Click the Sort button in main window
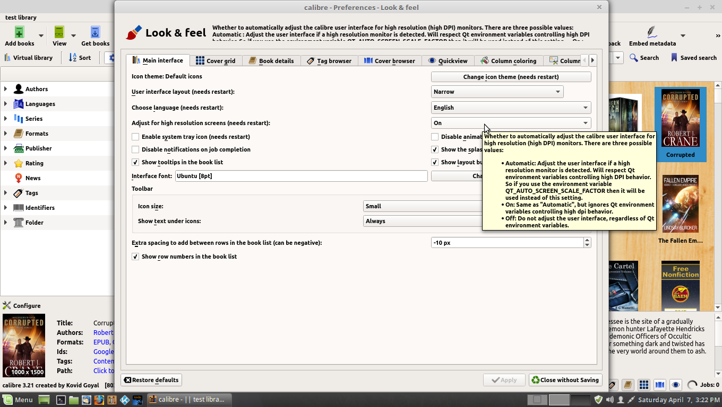This screenshot has height=407, width=722. 80,58
